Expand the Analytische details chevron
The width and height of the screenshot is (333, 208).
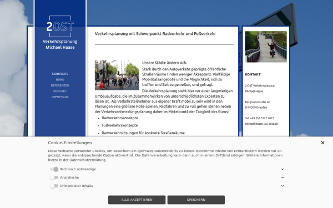coord(282,177)
